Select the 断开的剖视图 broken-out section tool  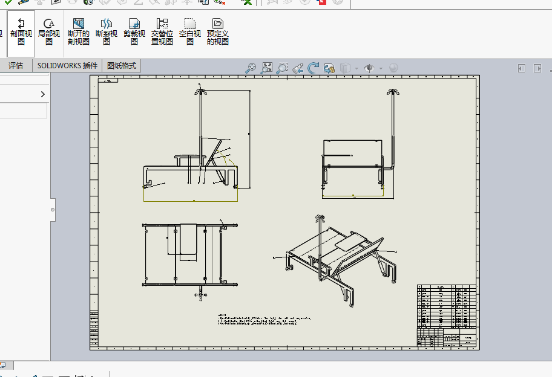point(79,33)
